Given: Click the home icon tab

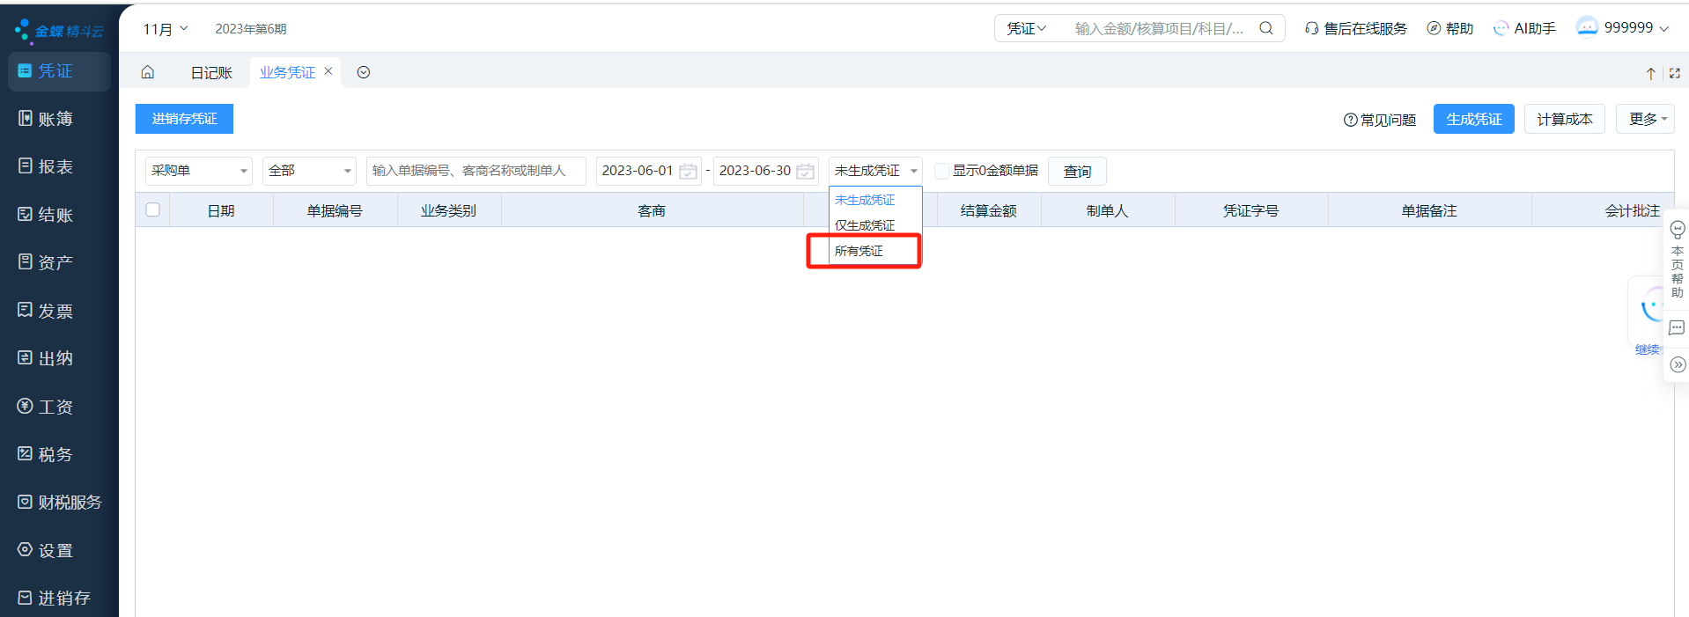Looking at the screenshot, I should click(x=148, y=72).
